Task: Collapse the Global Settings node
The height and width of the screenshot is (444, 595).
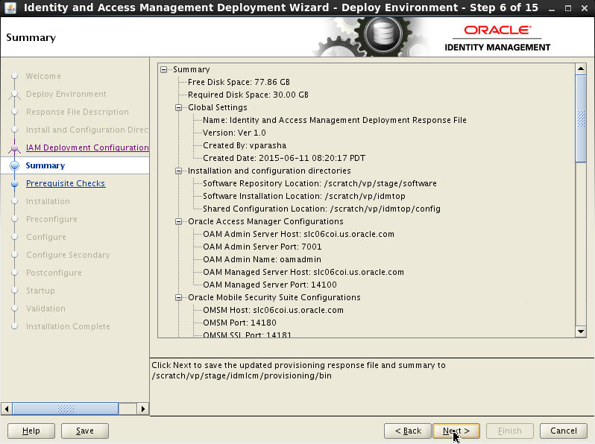Action: [x=178, y=107]
